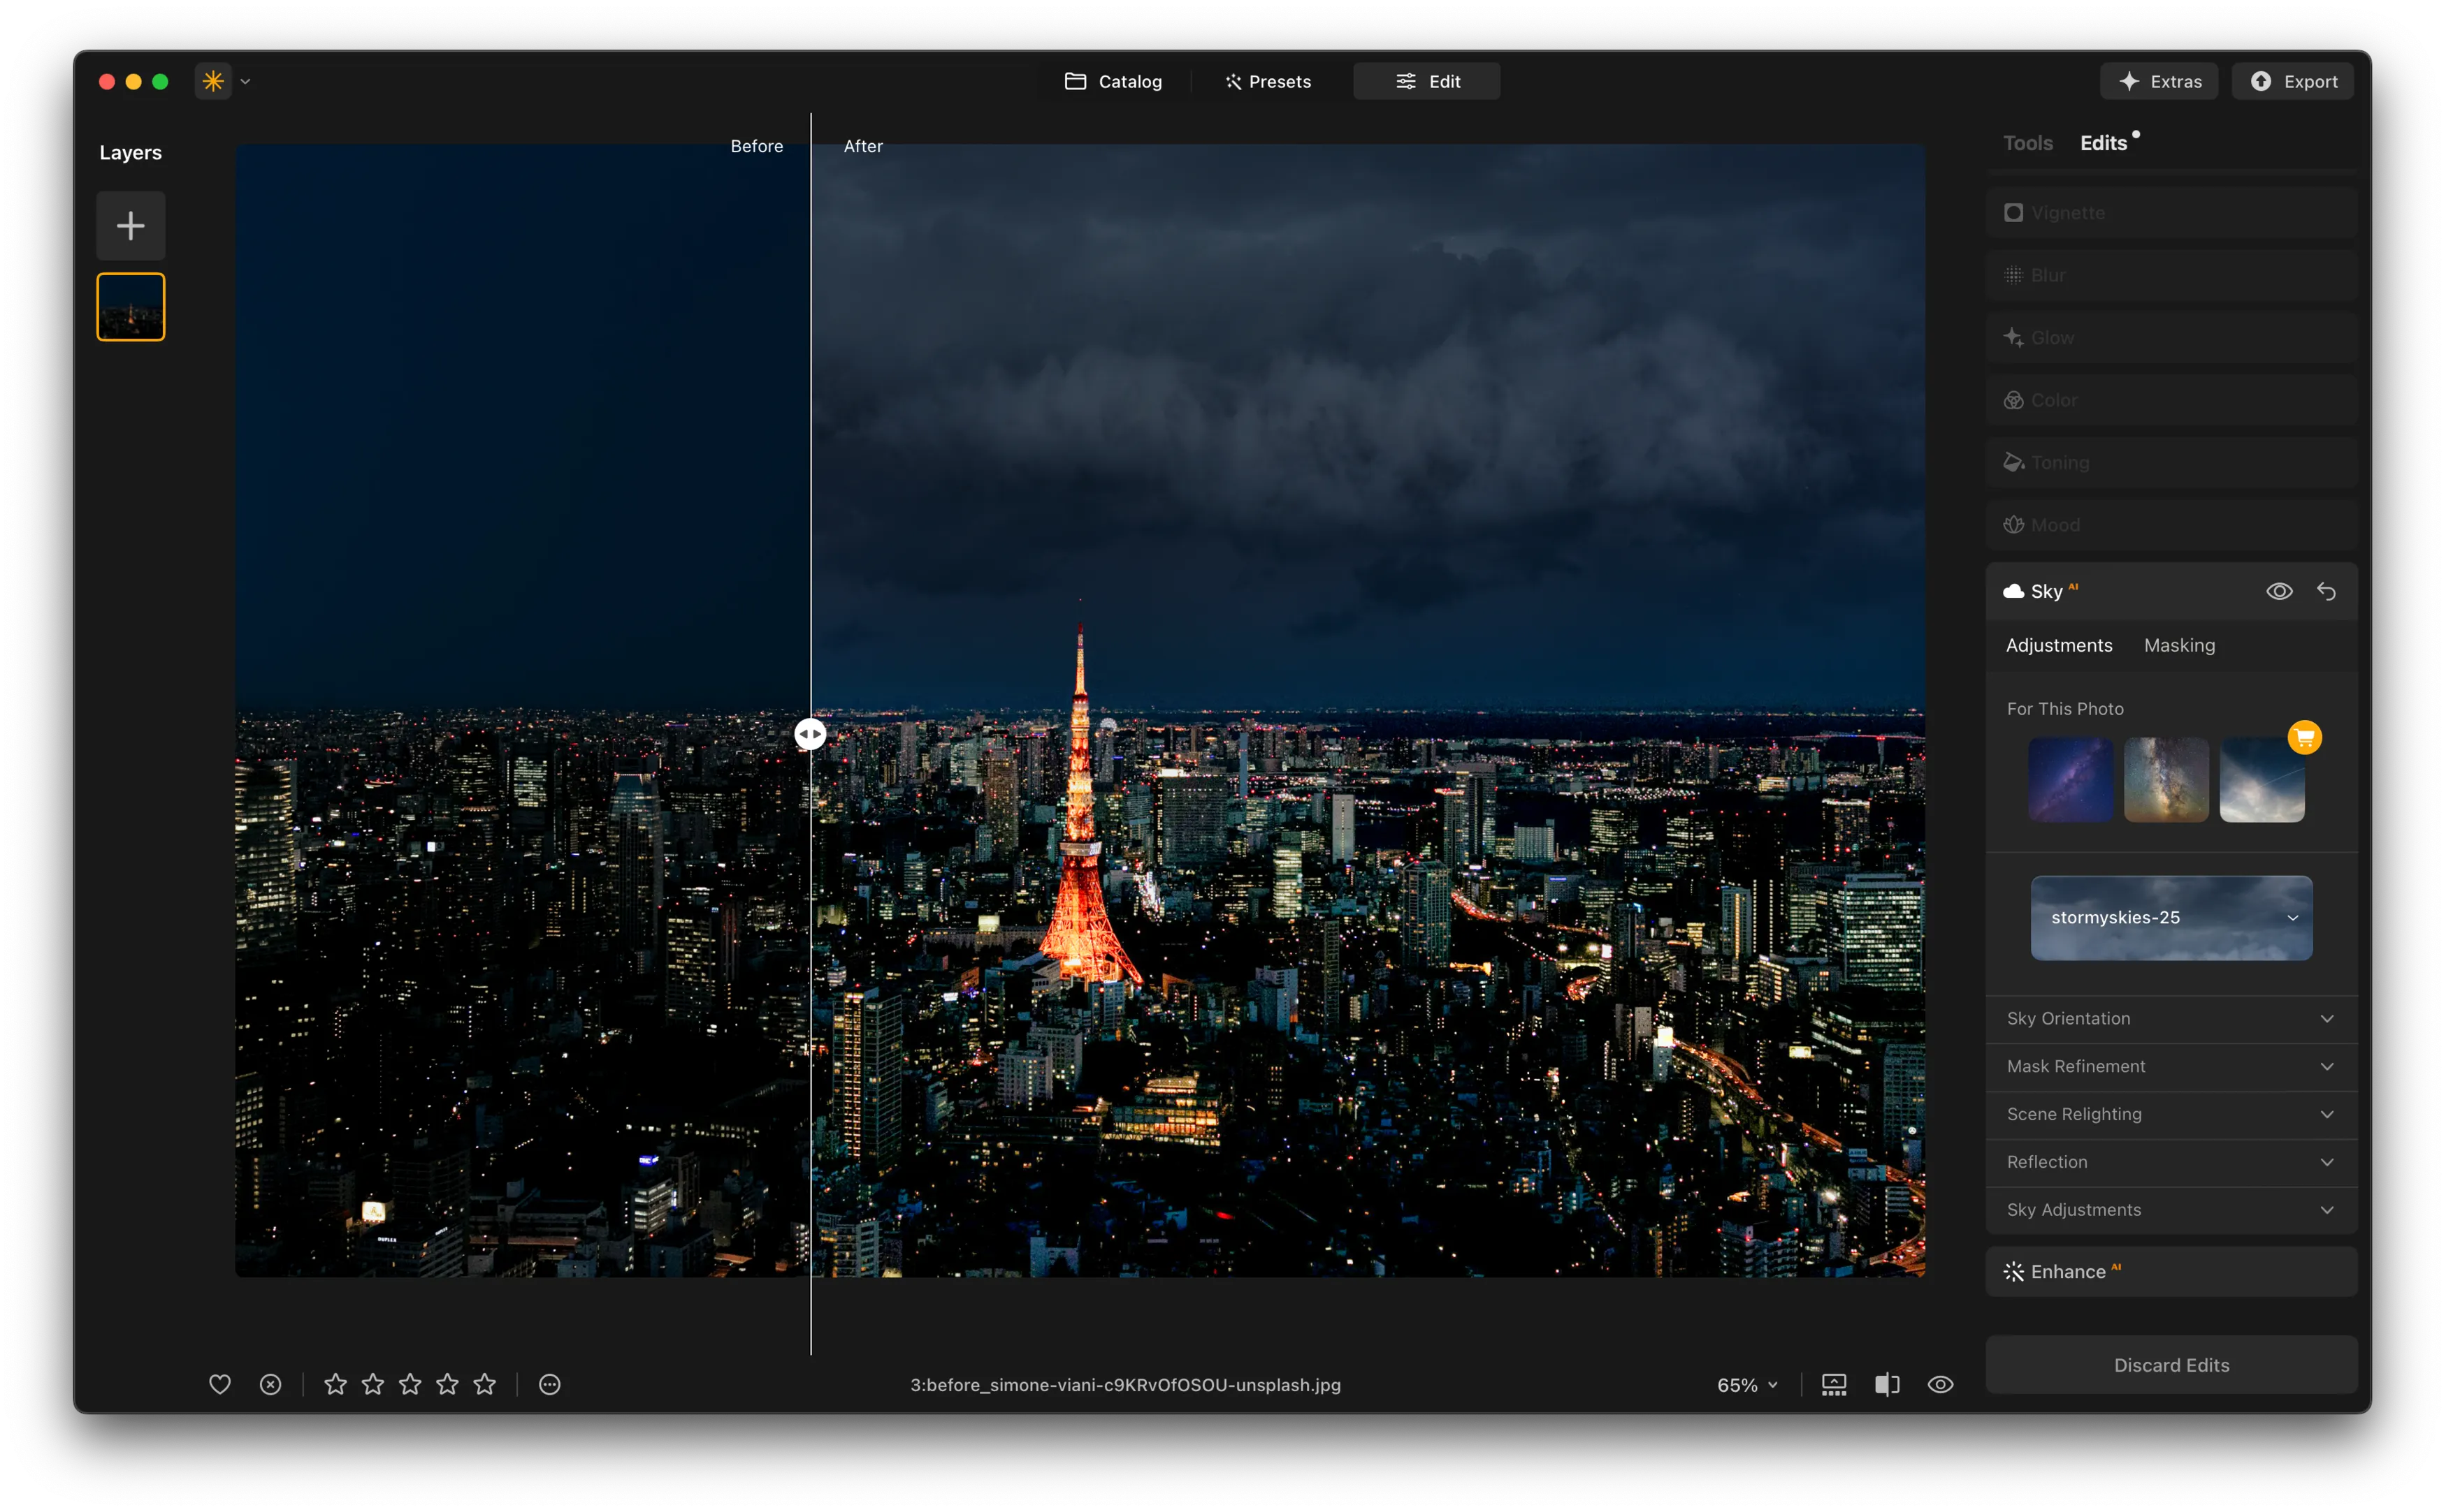2446x1512 pixels.
Task: Click the reject photo X icon
Action: [270, 1384]
